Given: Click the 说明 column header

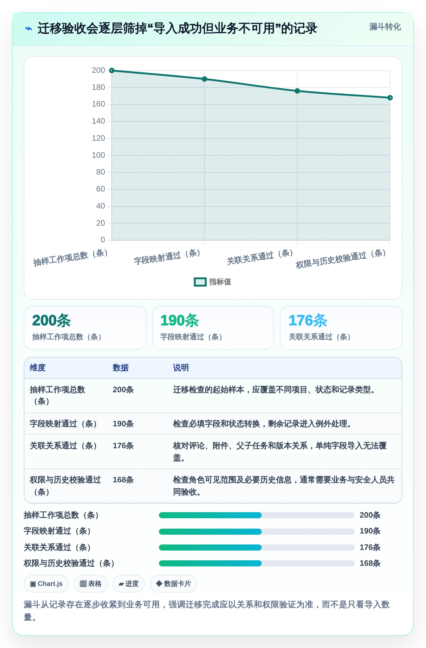Looking at the screenshot, I should pos(181,368).
